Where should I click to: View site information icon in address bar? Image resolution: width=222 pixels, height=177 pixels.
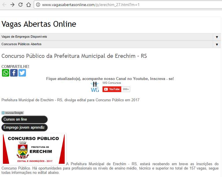coord(38,5)
